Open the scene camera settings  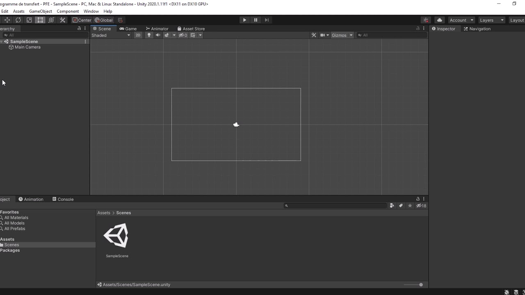(324, 35)
